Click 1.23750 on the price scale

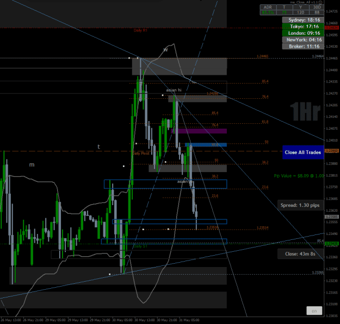pyautogui.click(x=332, y=187)
